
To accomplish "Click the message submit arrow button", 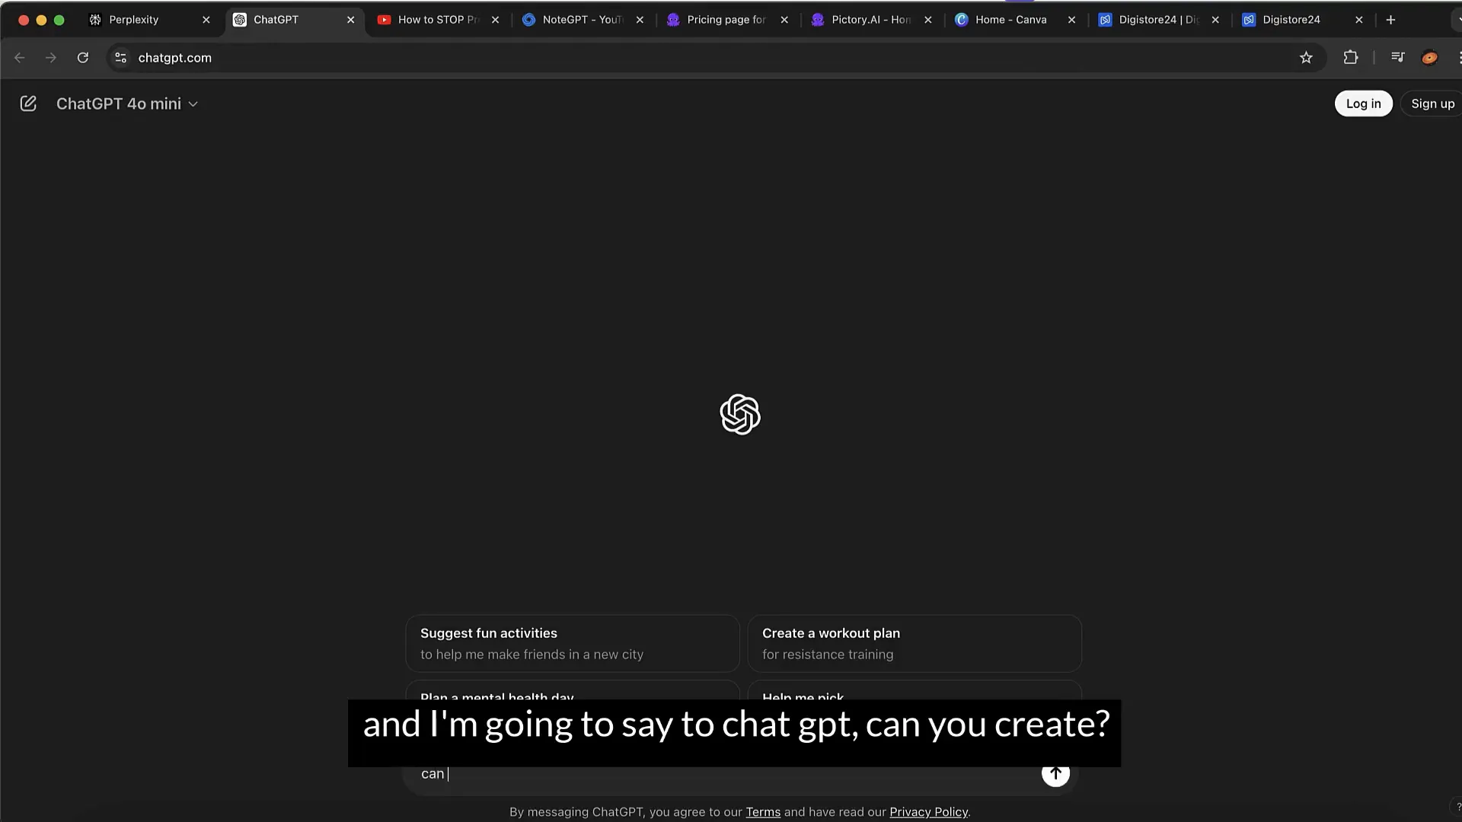I will click(x=1055, y=773).
